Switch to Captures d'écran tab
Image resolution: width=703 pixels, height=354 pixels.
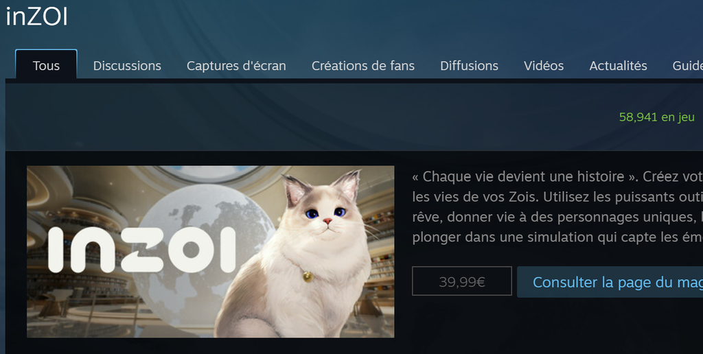236,65
